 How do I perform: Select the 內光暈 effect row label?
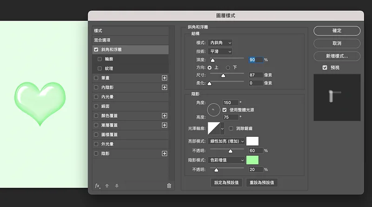pos(107,97)
